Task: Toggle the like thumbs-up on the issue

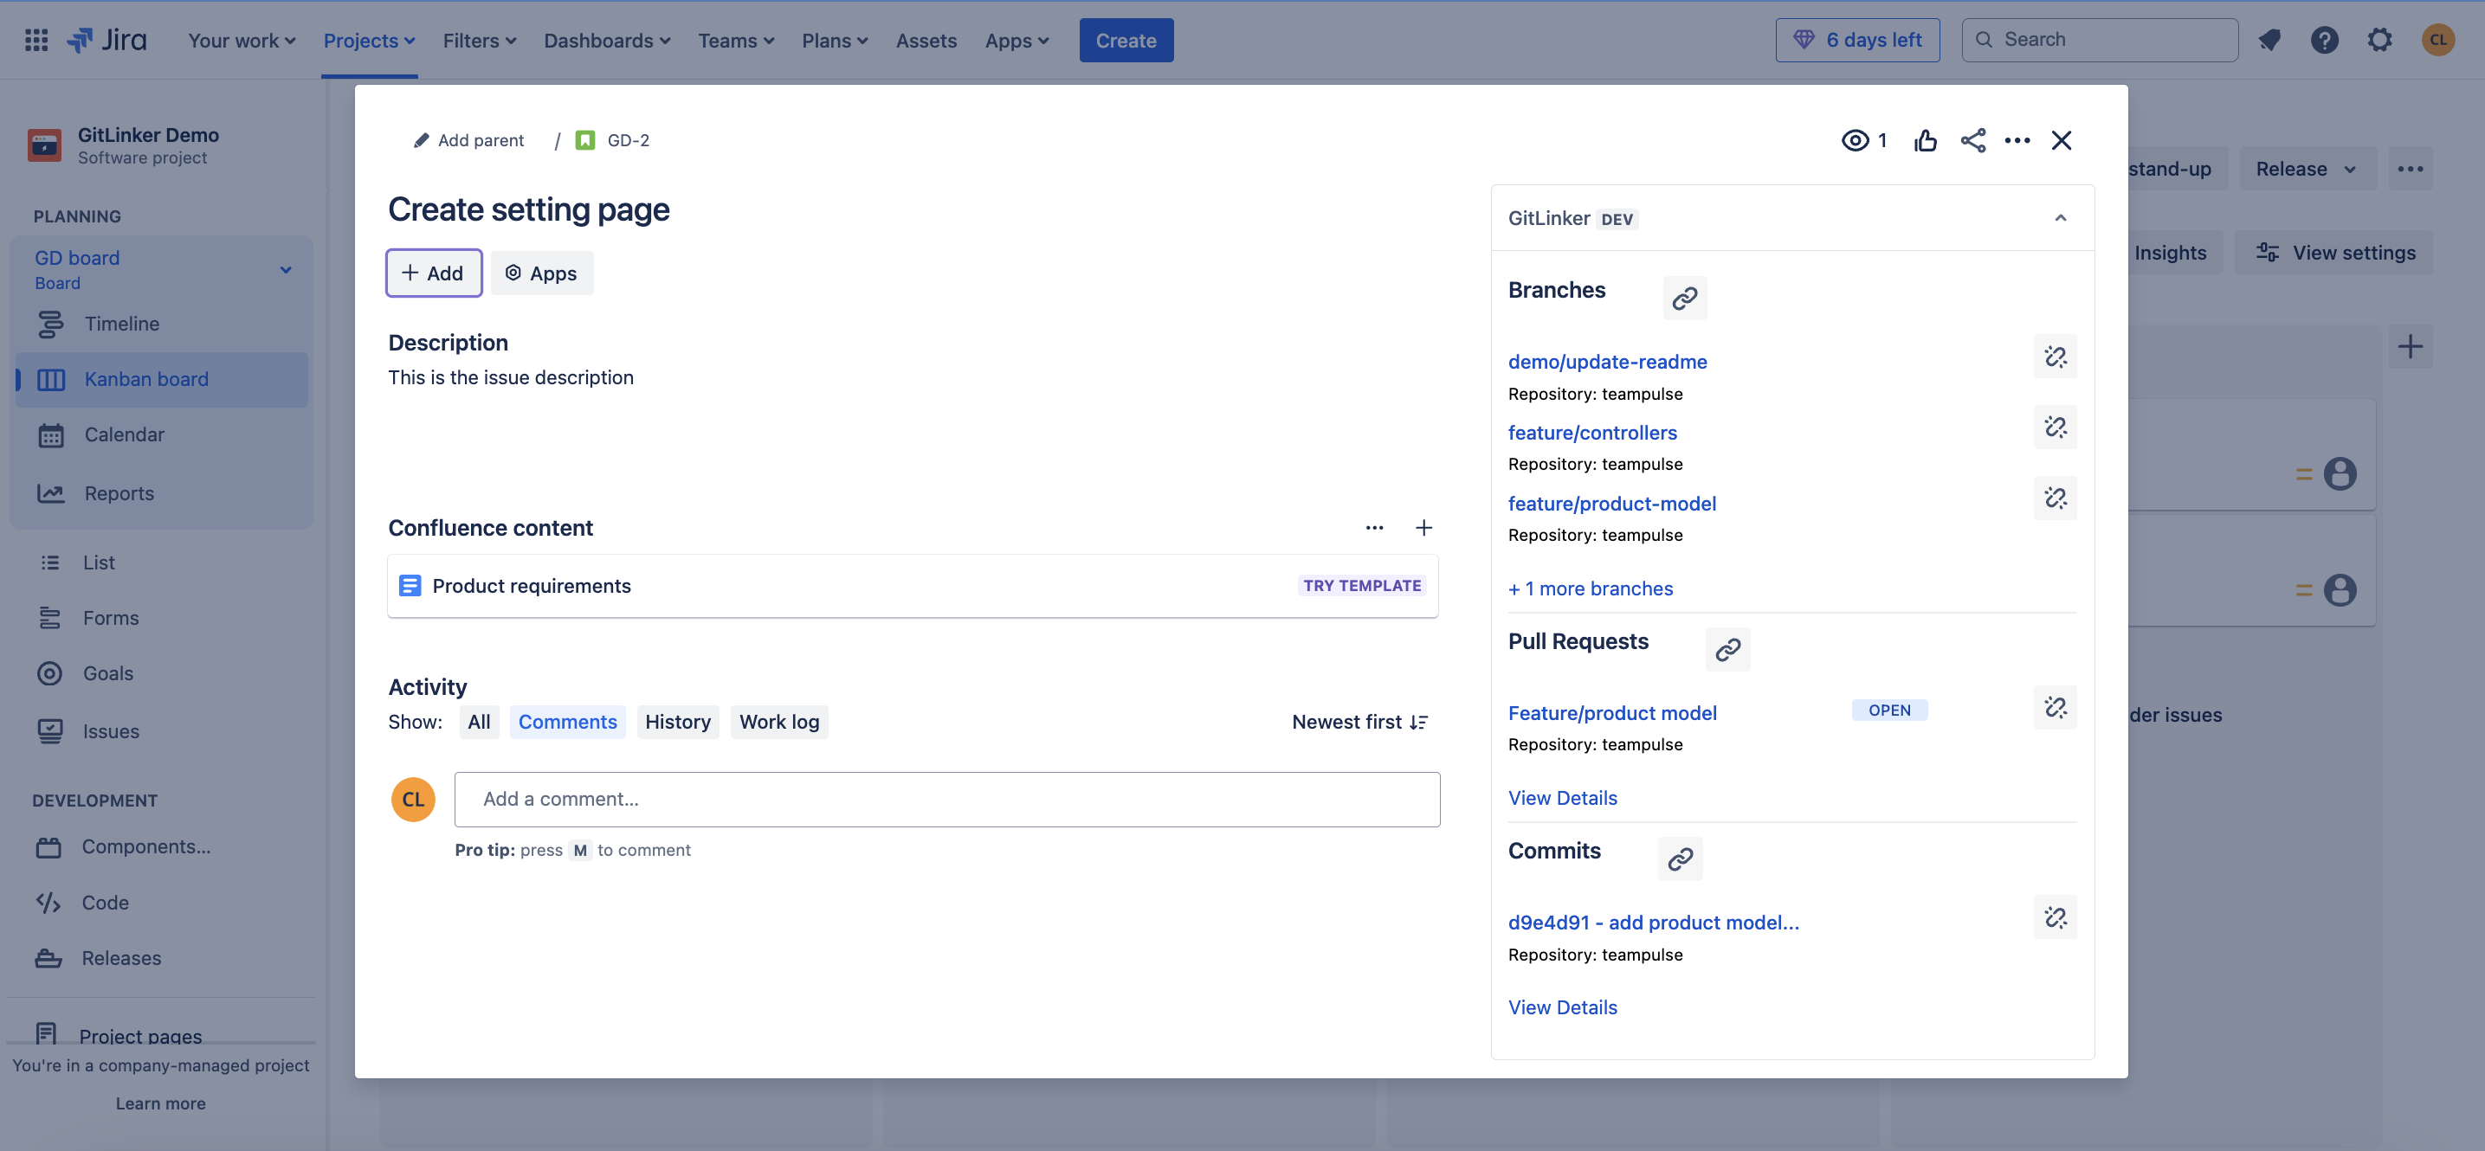Action: pyautogui.click(x=1926, y=140)
